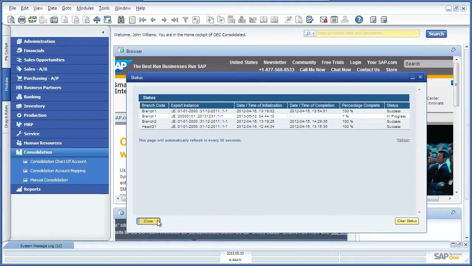The height and width of the screenshot is (266, 472).
Task: Expand the Banking module
Action: (60, 97)
